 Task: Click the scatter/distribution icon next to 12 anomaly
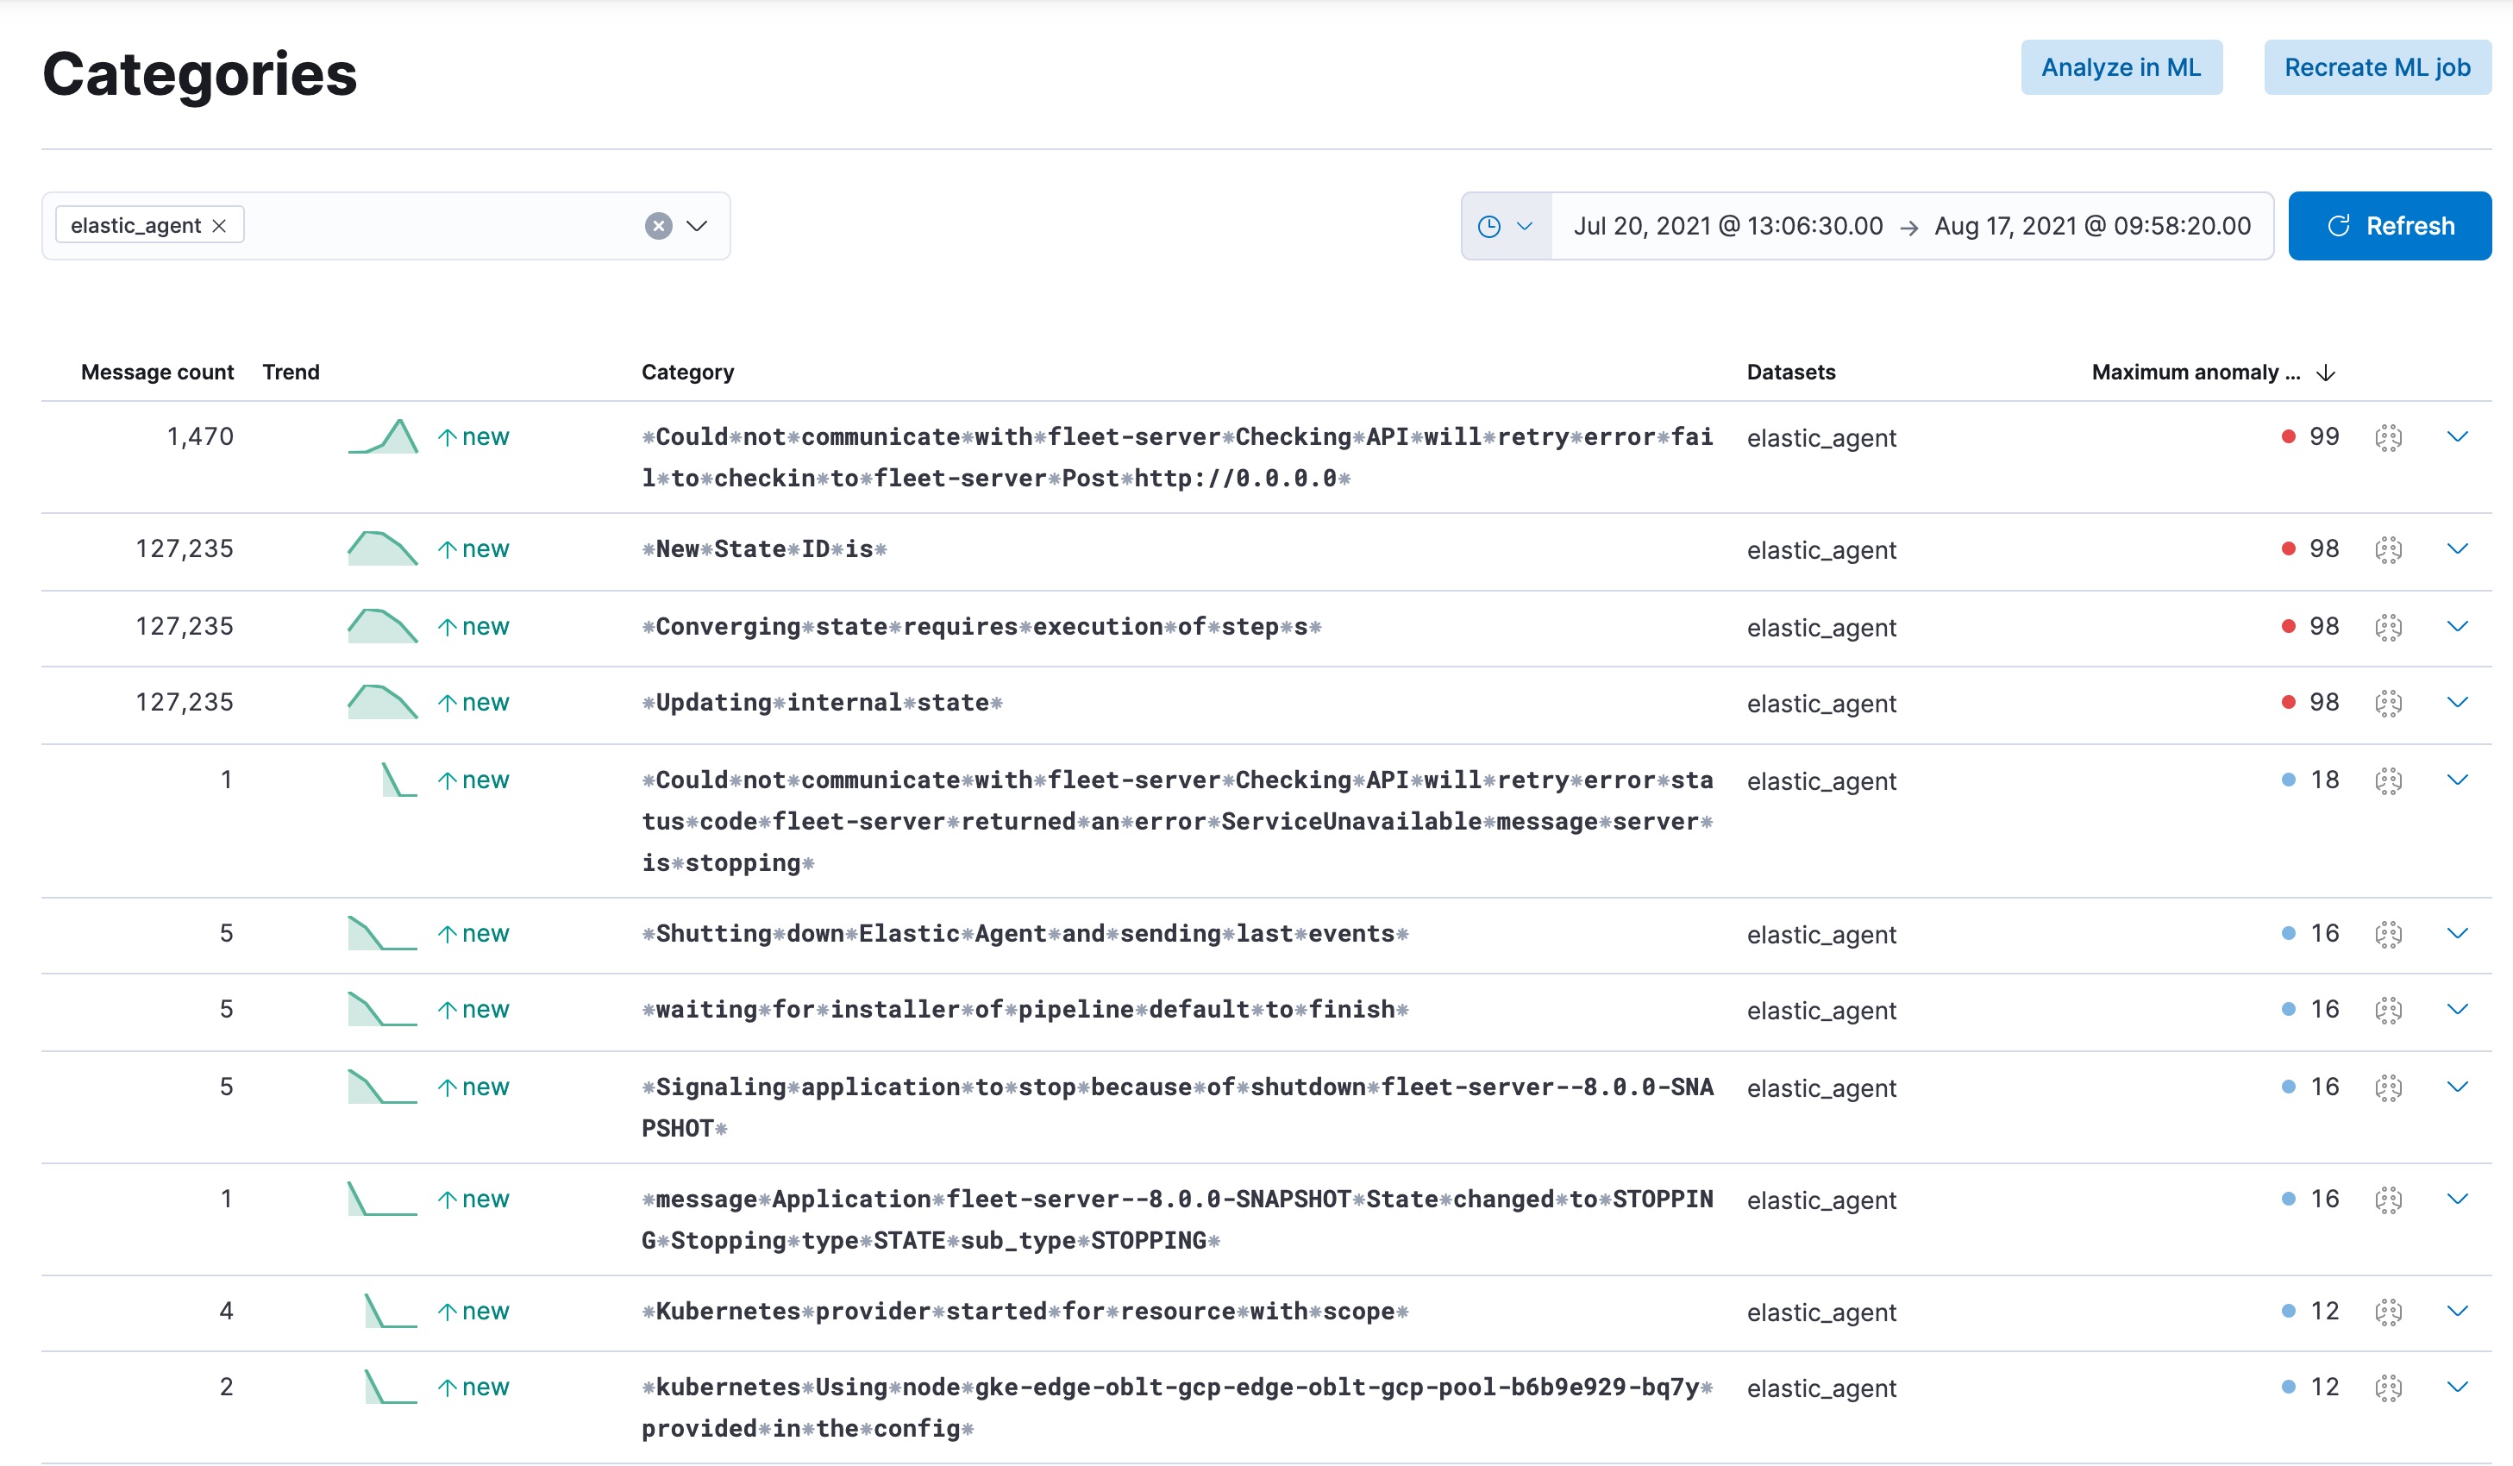click(x=2389, y=1313)
